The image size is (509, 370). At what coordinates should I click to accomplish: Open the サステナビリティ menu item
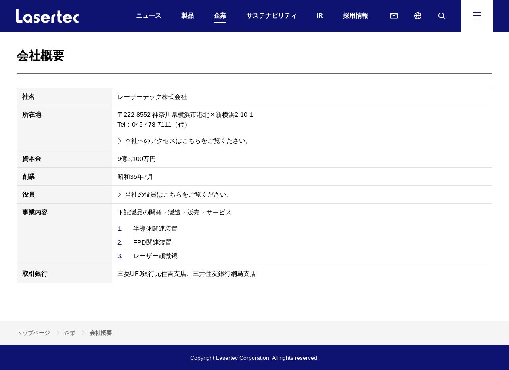coord(272,16)
